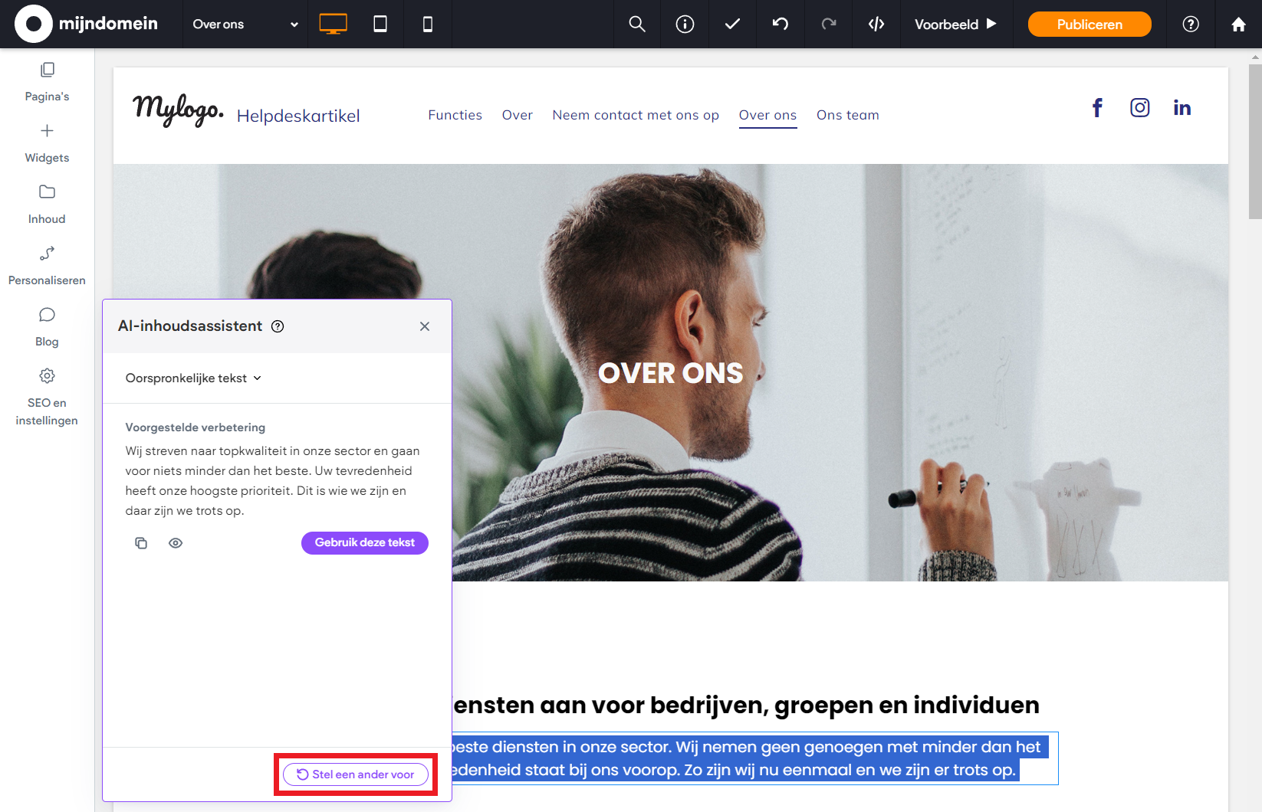Open the developer mode code icon
1262x812 pixels.
876,25
